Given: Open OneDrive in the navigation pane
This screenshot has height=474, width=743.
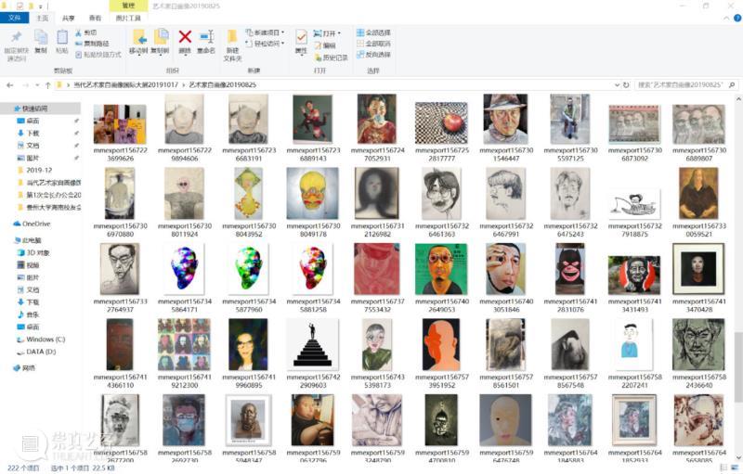Looking at the screenshot, I should (32, 224).
